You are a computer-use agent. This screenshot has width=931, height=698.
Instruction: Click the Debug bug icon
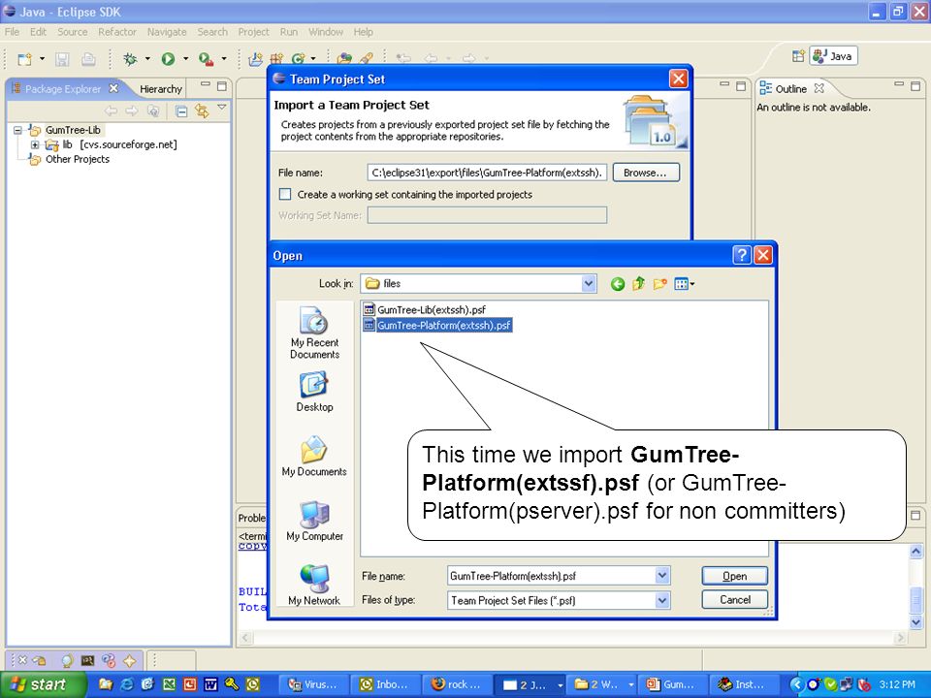[x=130, y=58]
